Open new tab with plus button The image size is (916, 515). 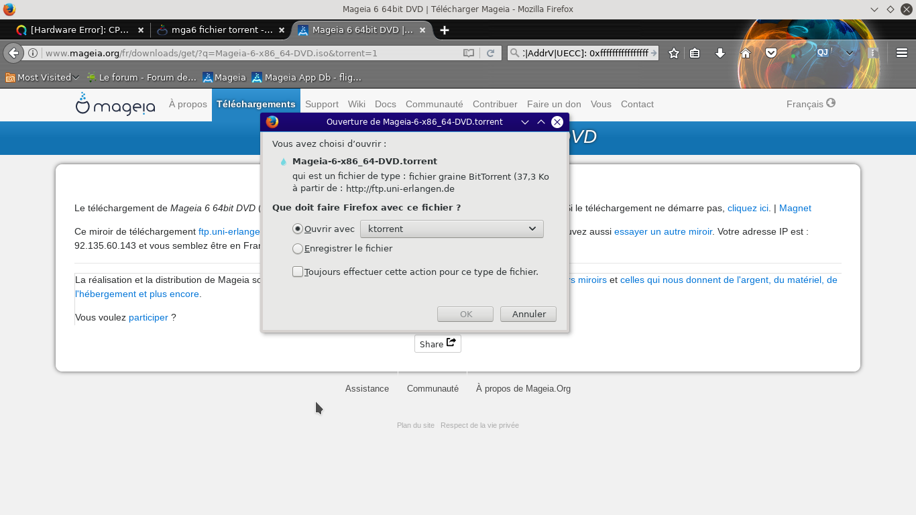click(x=444, y=30)
